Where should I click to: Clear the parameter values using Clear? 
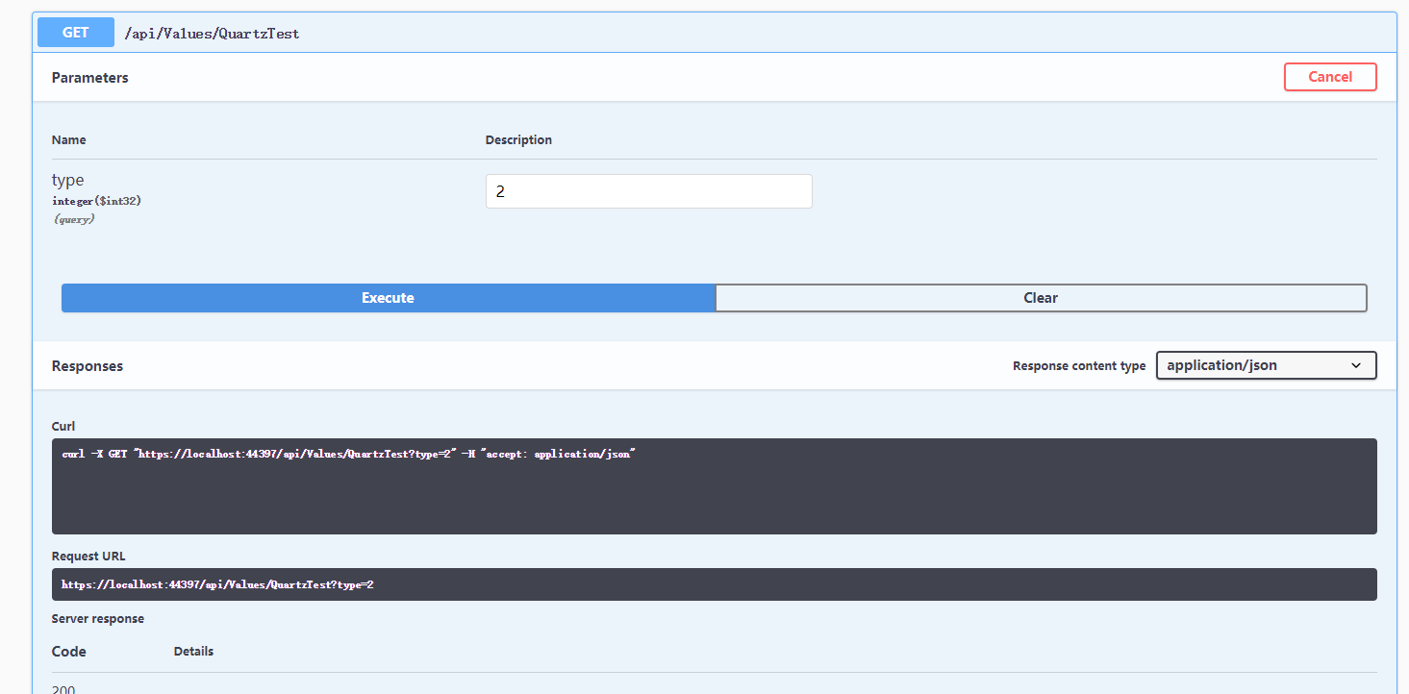pos(1041,298)
